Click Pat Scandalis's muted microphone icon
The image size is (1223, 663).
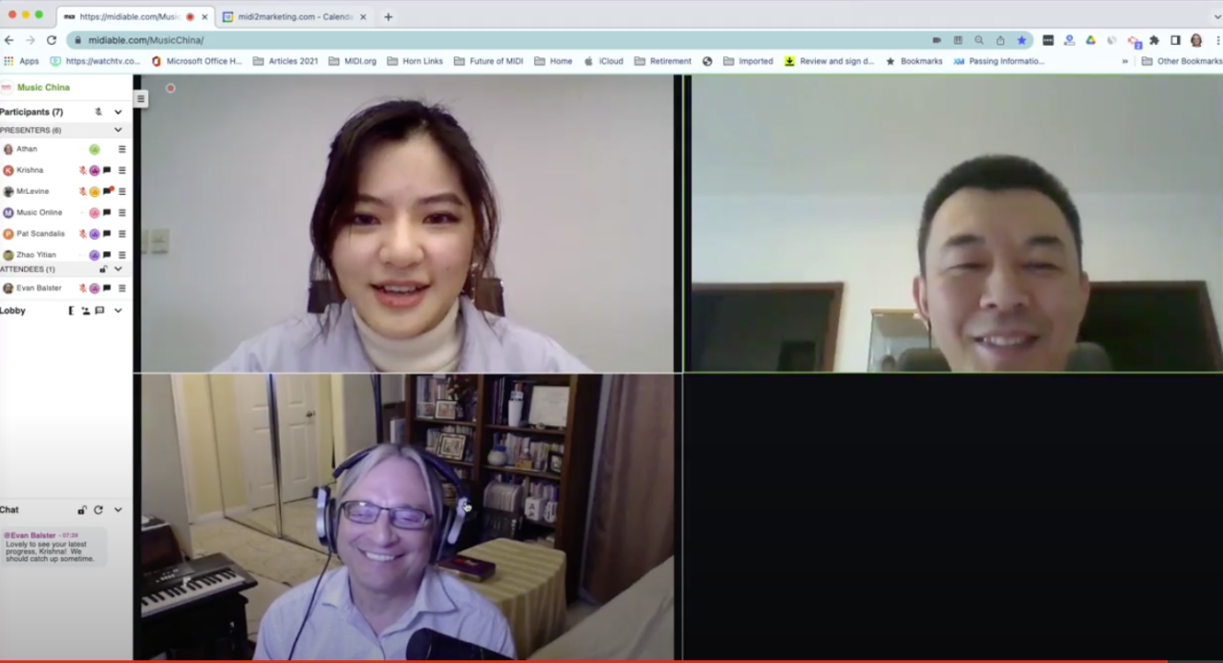pyautogui.click(x=83, y=234)
